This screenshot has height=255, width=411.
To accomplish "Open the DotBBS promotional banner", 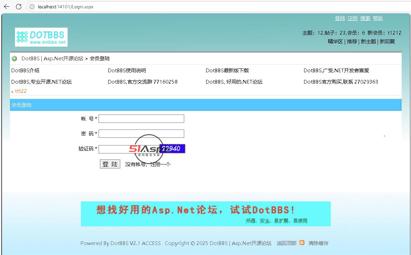I will click(x=206, y=214).
